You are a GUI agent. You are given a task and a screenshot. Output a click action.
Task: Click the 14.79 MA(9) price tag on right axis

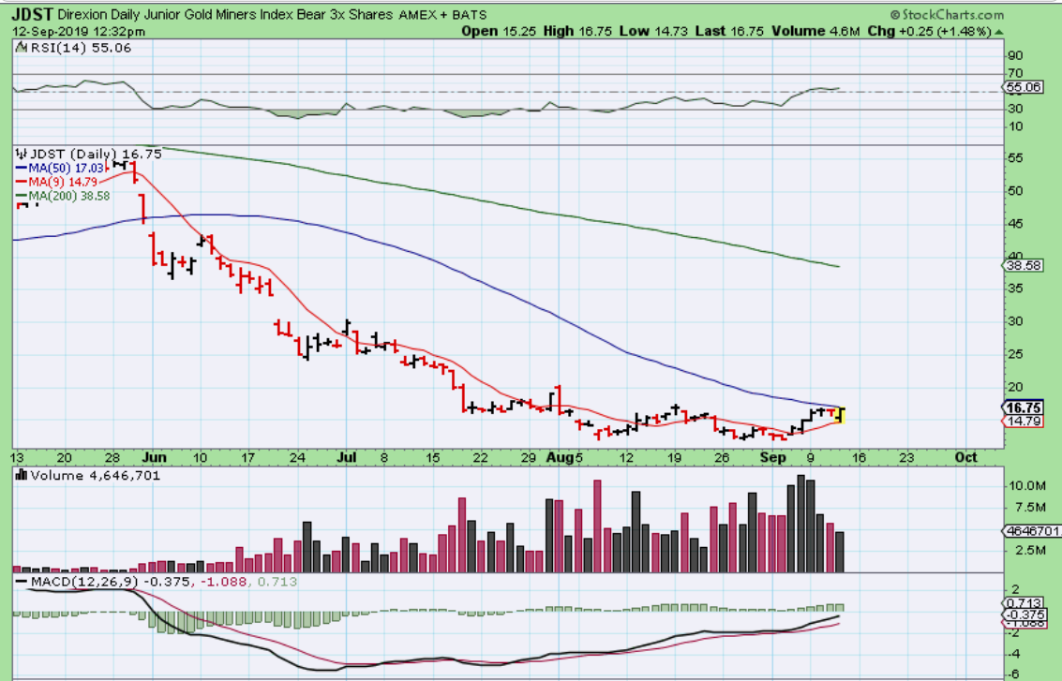[1022, 421]
